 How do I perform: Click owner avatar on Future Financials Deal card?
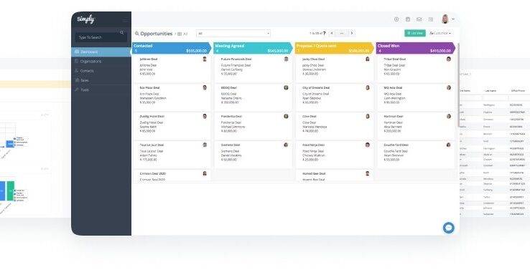click(286, 59)
